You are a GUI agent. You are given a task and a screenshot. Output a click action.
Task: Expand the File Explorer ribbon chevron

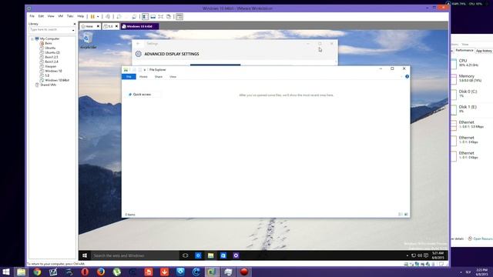(x=401, y=77)
